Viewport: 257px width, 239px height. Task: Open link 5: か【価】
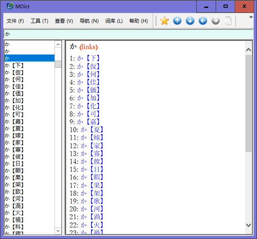88,90
